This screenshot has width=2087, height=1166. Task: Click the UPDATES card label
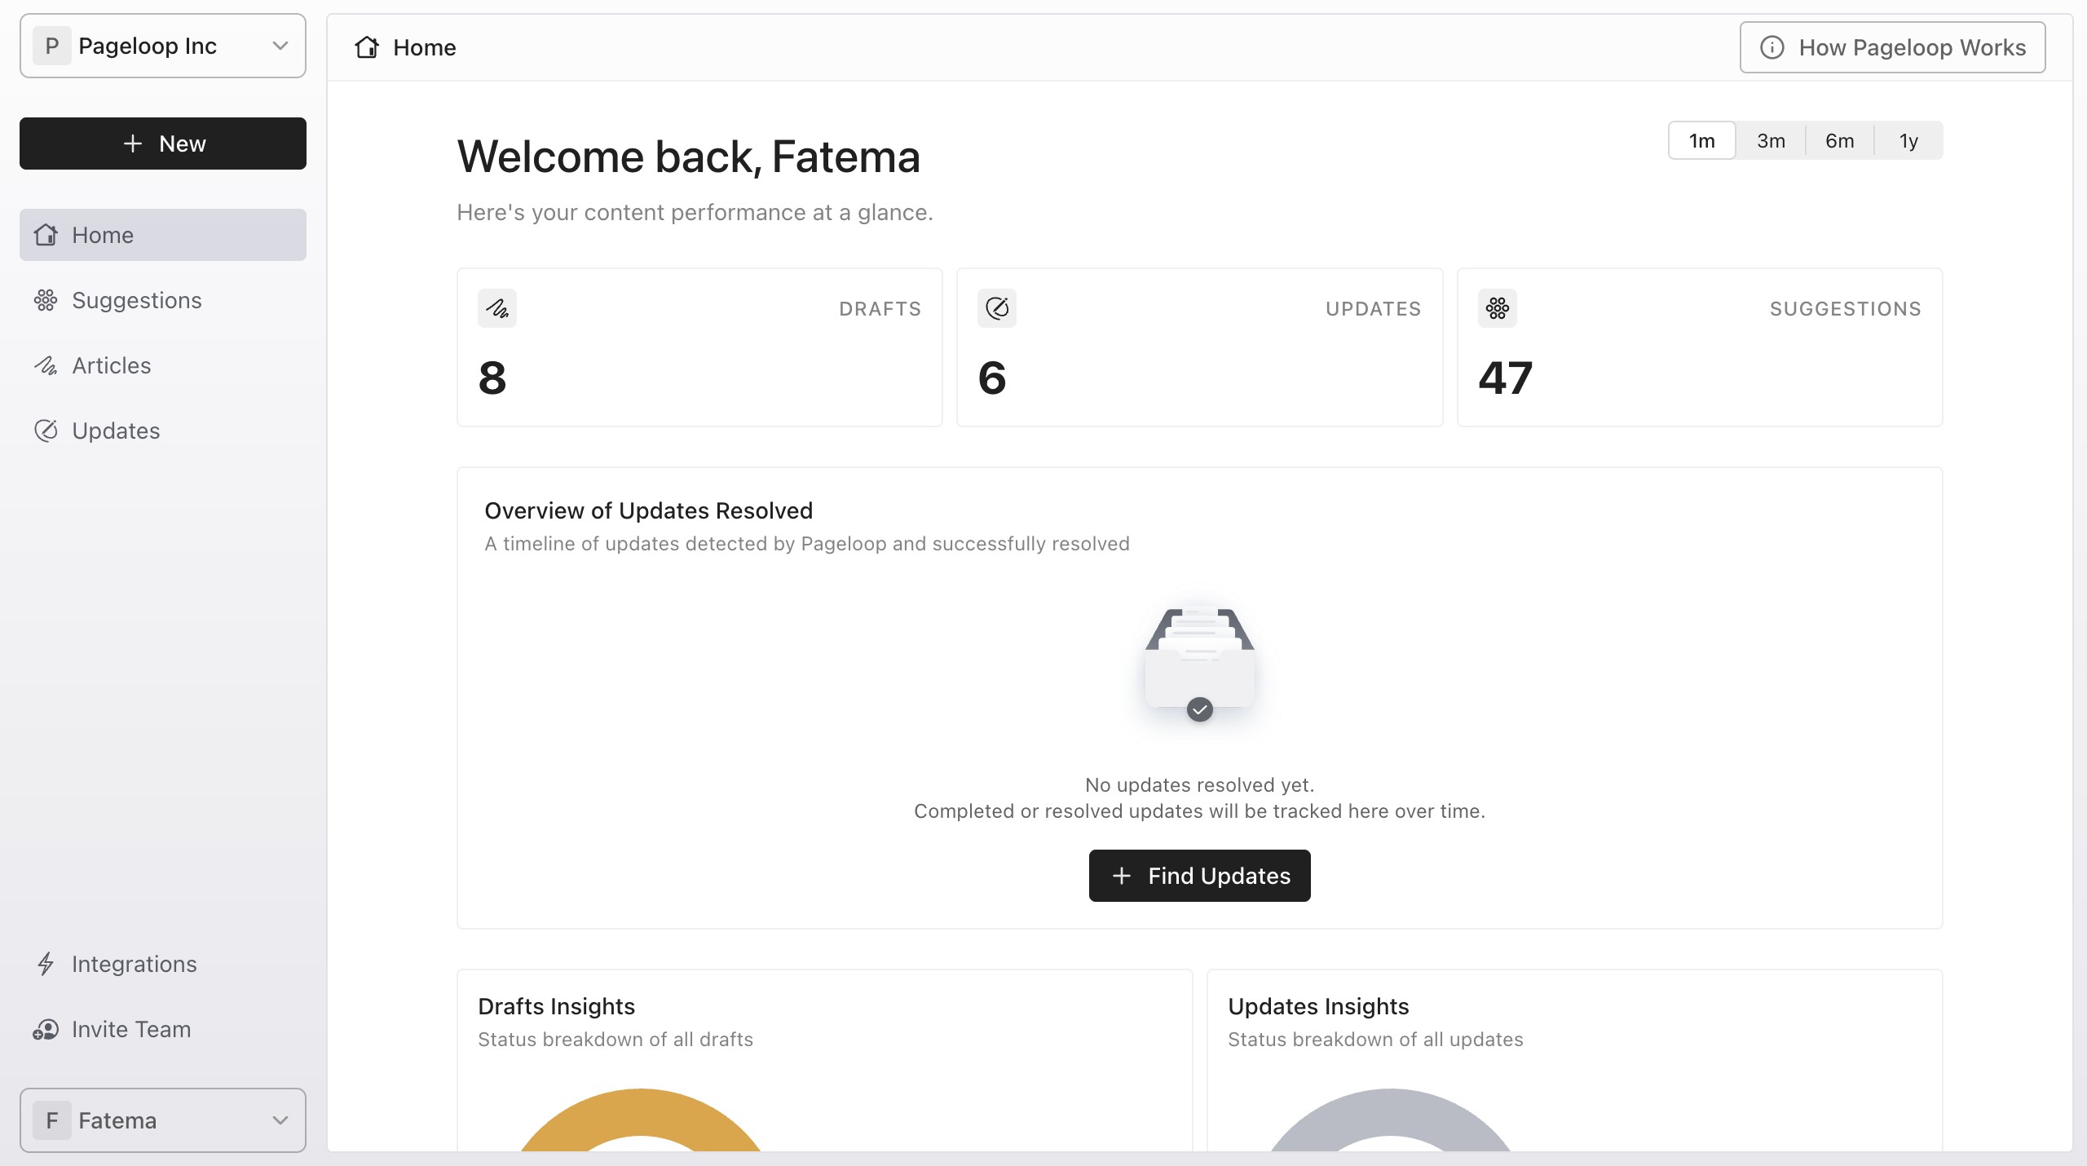pos(1374,308)
